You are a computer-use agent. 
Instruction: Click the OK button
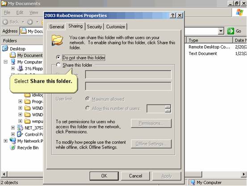pyautogui.click(x=104, y=176)
